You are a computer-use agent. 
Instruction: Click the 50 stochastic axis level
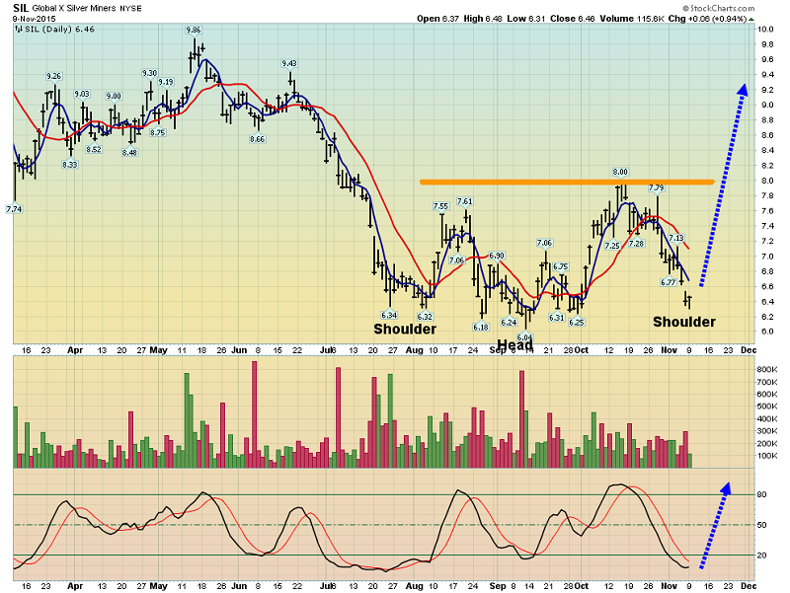[761, 525]
